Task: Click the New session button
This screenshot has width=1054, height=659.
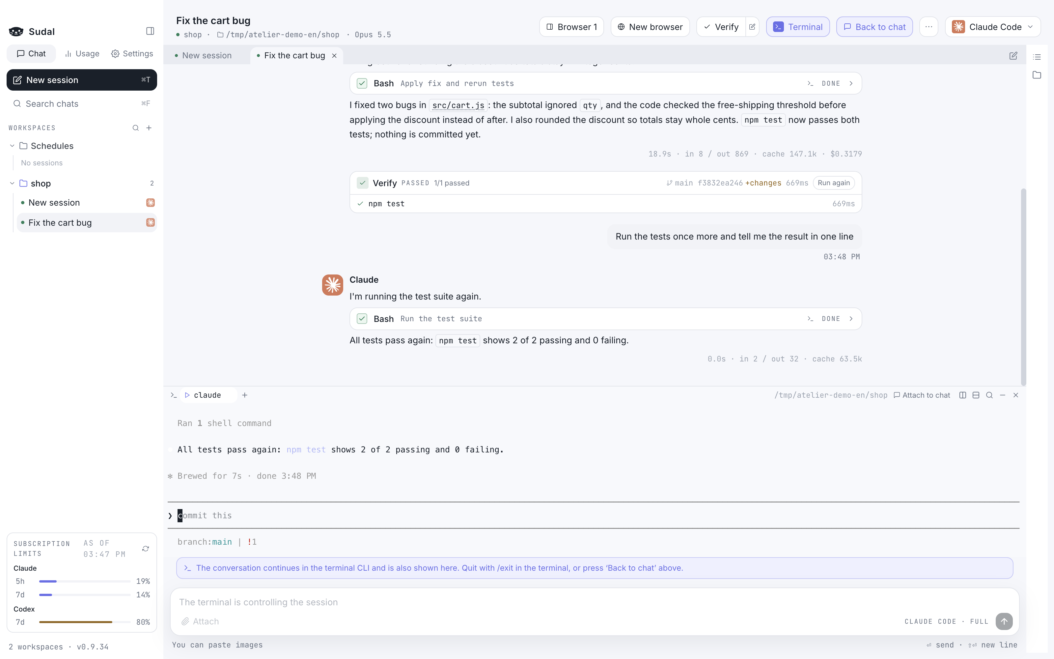Action: point(82,80)
